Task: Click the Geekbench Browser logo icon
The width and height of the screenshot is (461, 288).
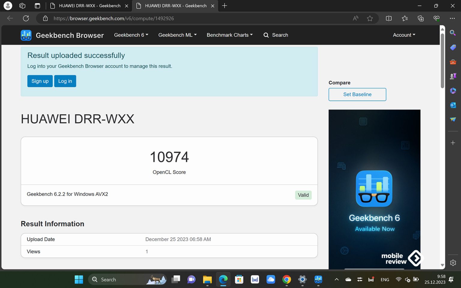Action: tap(26, 35)
